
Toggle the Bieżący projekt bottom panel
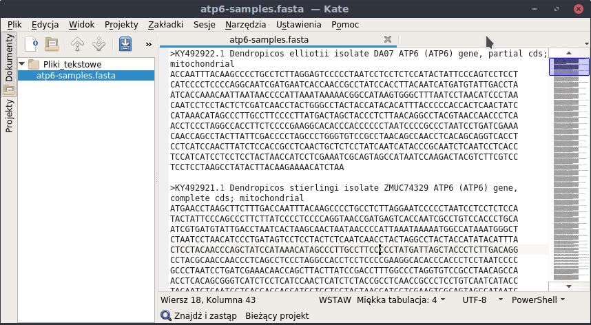pos(277,315)
